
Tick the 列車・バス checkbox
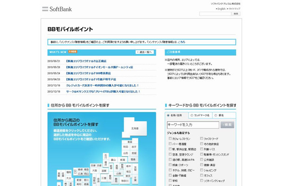[x=201, y=149]
